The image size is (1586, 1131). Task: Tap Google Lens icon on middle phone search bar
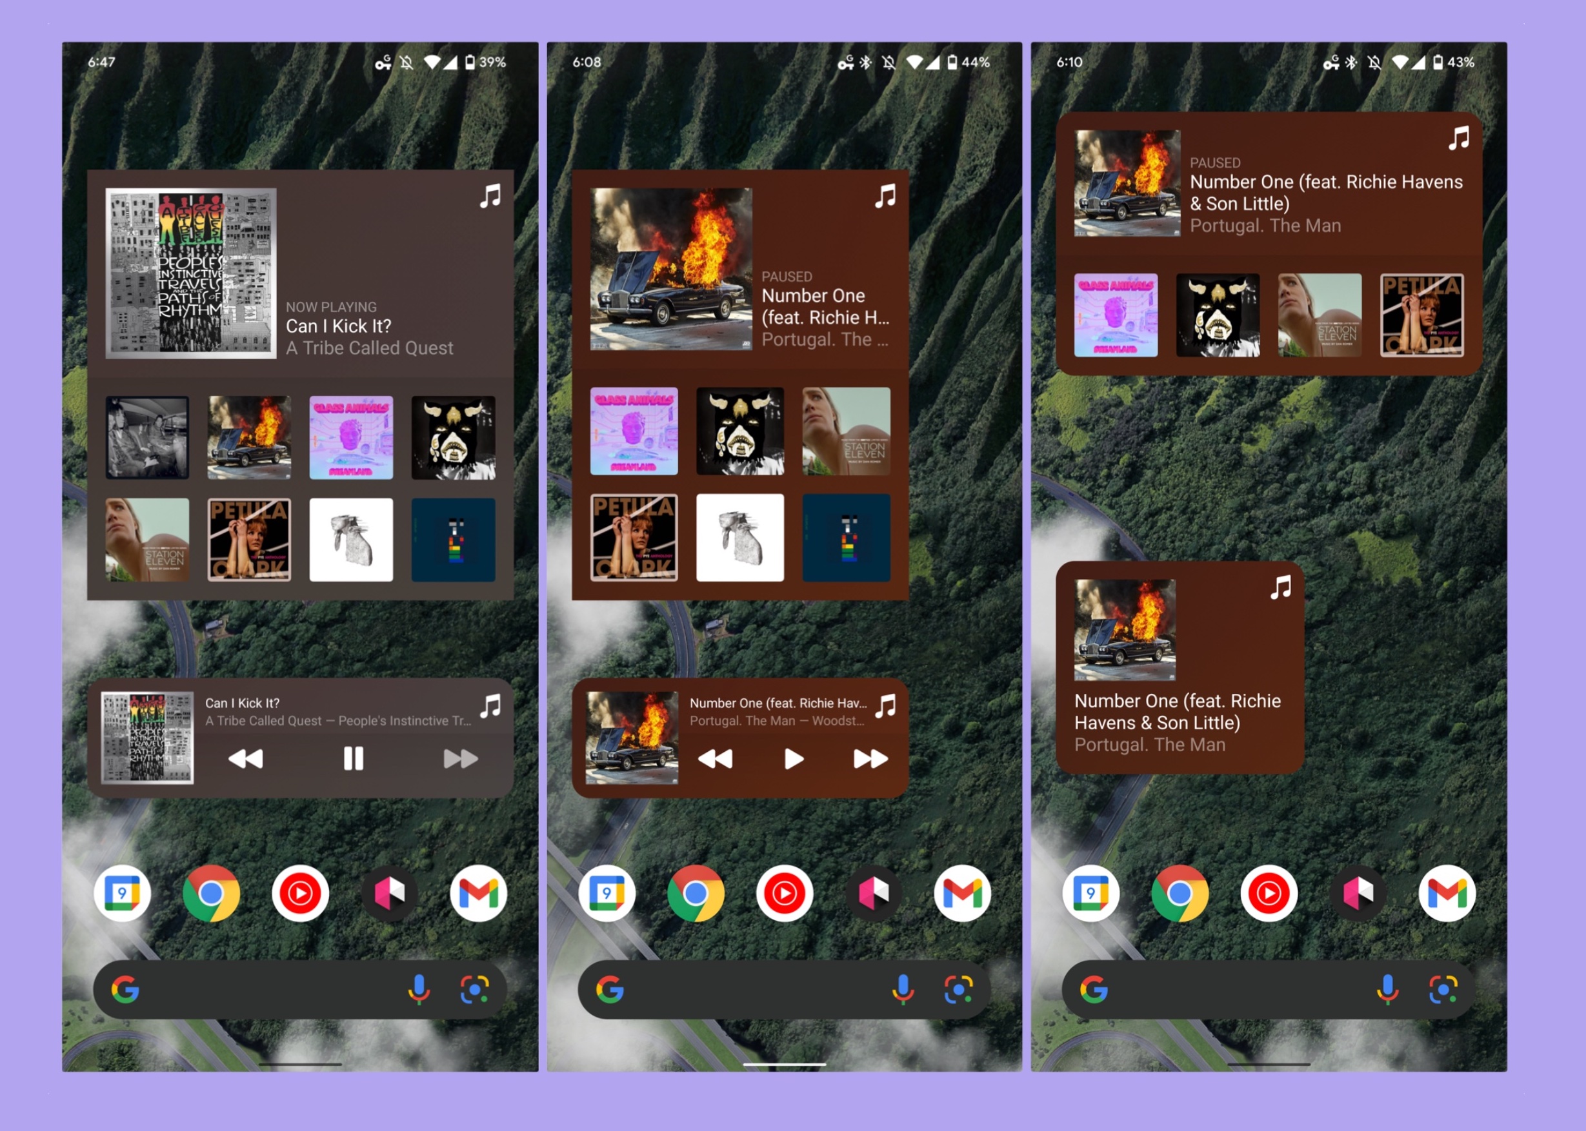click(959, 990)
